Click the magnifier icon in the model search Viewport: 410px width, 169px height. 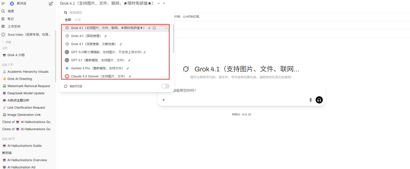point(66,12)
